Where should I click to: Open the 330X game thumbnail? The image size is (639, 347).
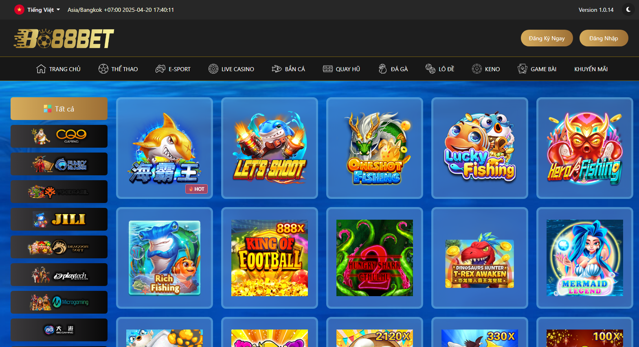(480, 333)
